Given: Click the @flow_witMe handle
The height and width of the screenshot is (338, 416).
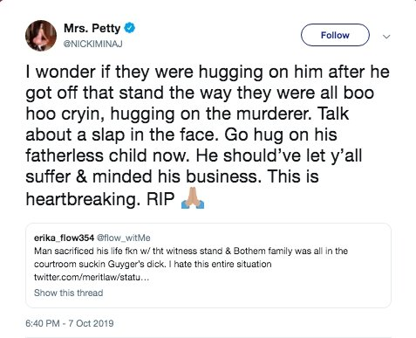Looking at the screenshot, I should point(123,238).
